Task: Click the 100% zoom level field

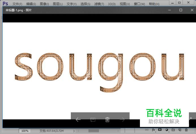Action: tap(25, 131)
